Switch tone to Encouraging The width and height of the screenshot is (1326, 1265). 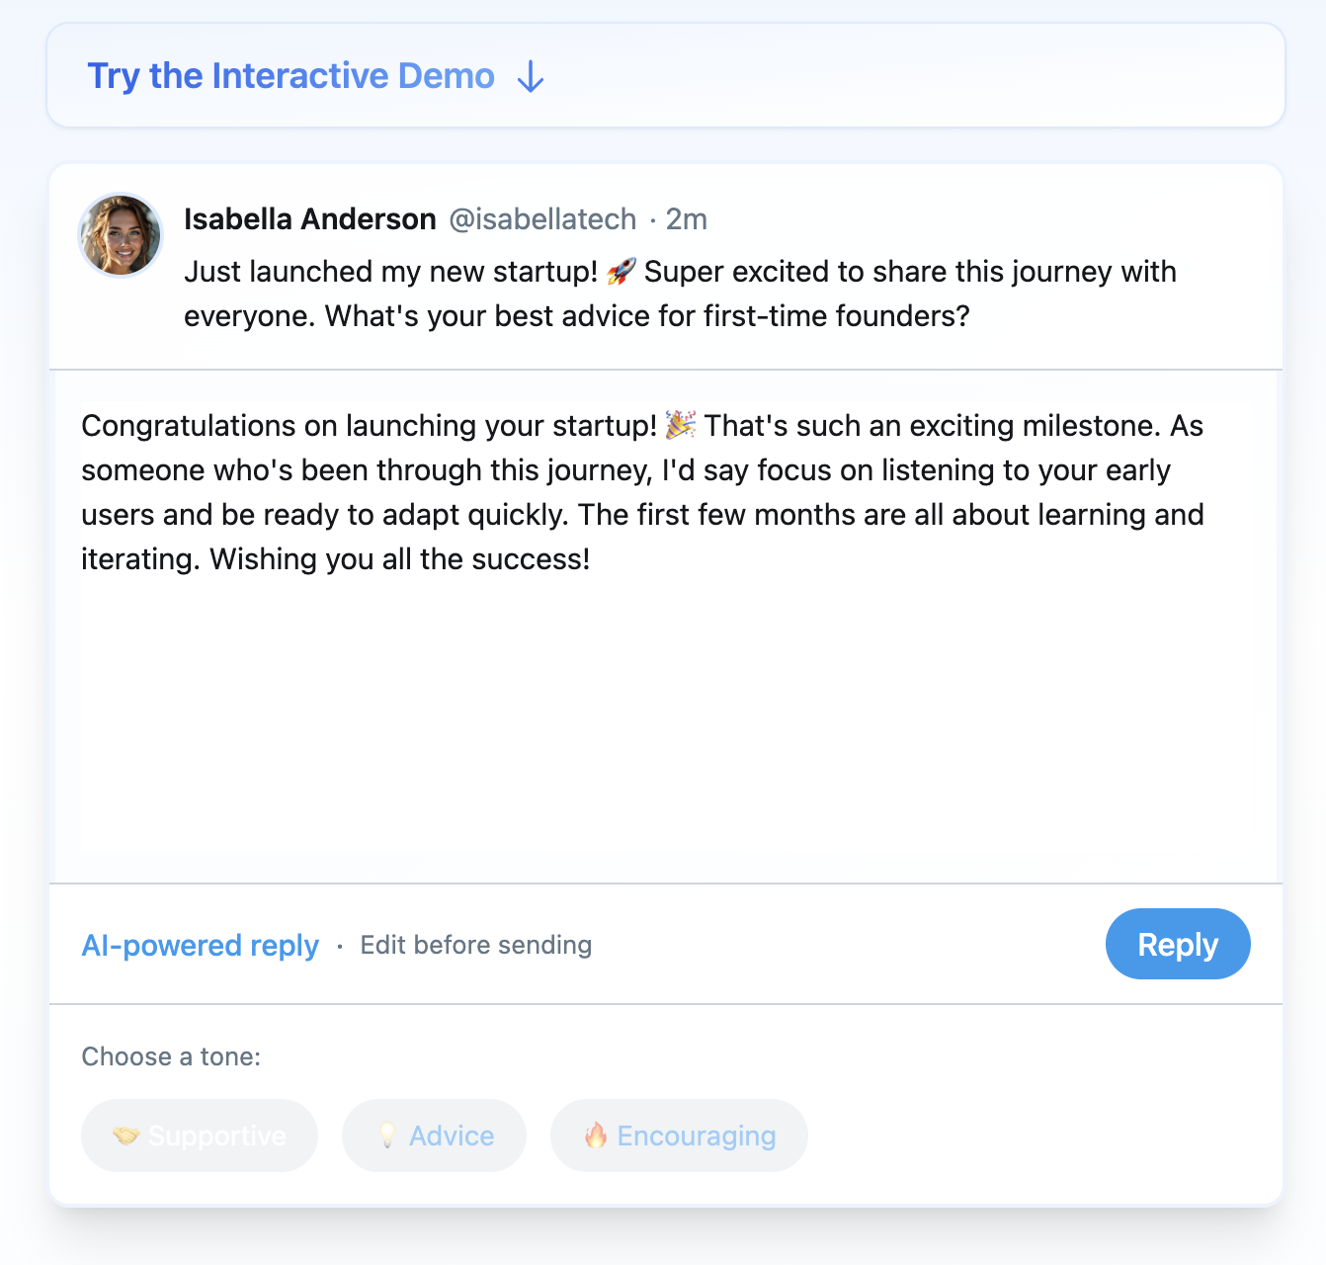coord(679,1136)
